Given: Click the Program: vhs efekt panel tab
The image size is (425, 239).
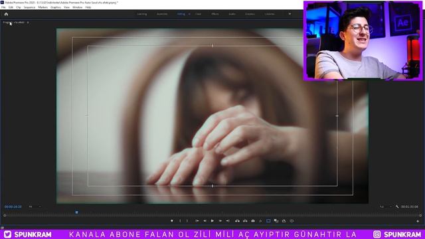Looking at the screenshot, I should [13, 23].
